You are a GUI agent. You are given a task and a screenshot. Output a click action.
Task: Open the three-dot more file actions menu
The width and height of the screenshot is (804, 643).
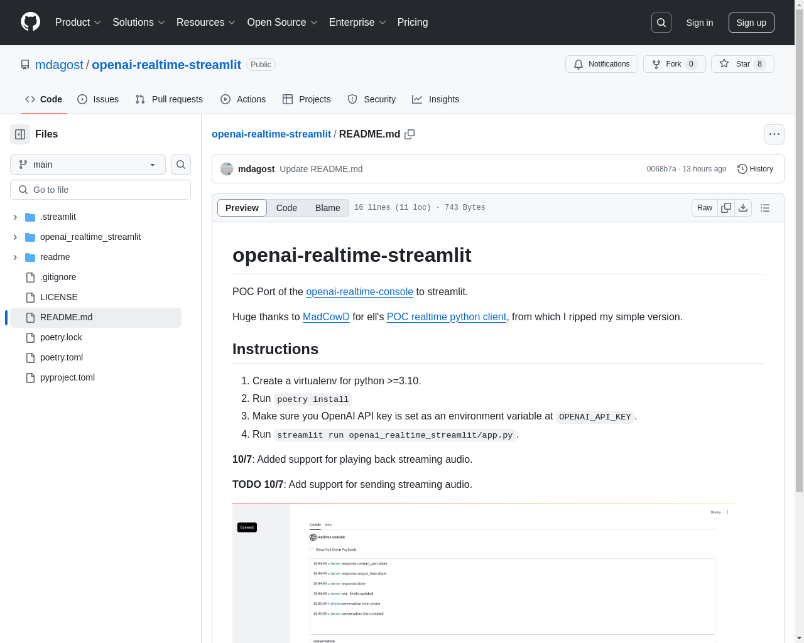[774, 134]
